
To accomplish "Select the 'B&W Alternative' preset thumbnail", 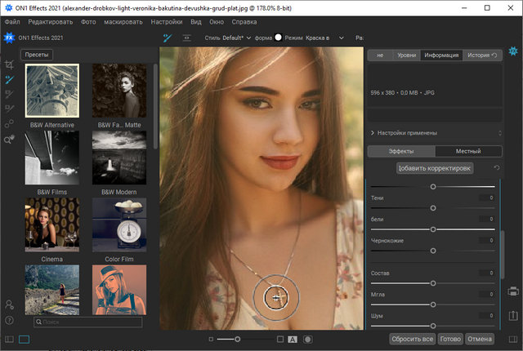I will [52, 91].
